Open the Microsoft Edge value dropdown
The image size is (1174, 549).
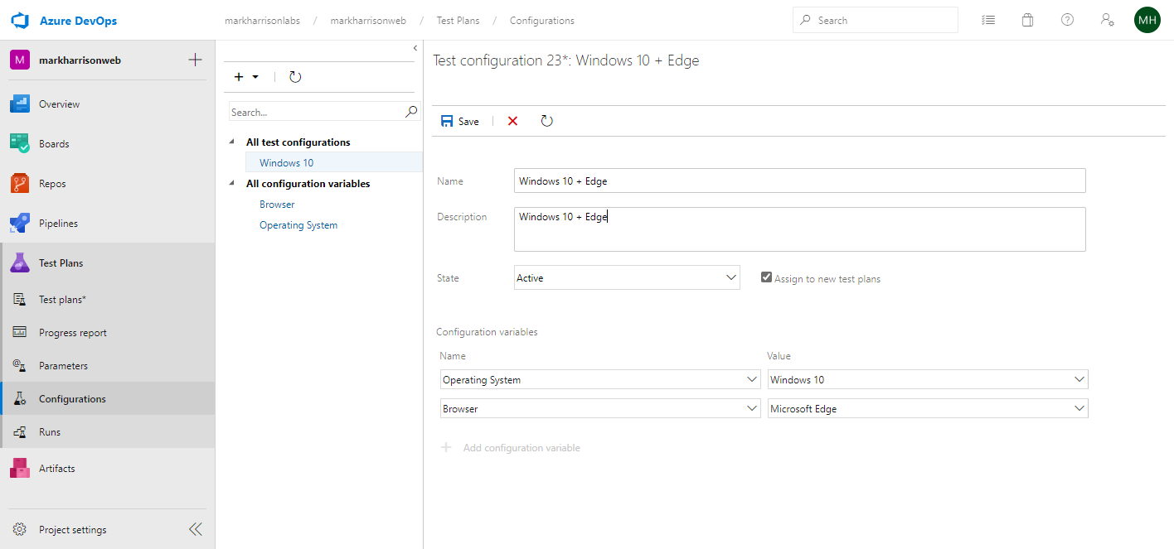tap(928, 408)
